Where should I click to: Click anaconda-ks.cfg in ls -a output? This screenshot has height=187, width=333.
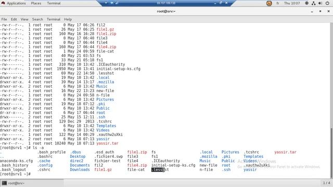tap(16, 161)
